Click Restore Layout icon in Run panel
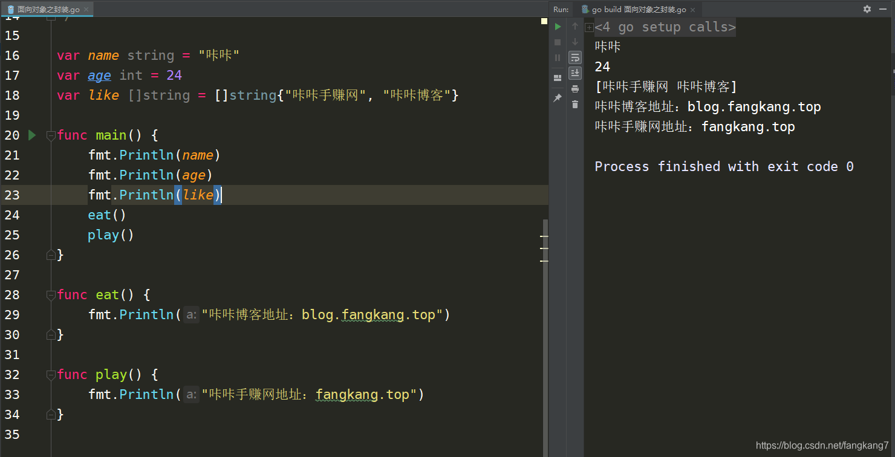The height and width of the screenshot is (457, 895). tap(558, 78)
